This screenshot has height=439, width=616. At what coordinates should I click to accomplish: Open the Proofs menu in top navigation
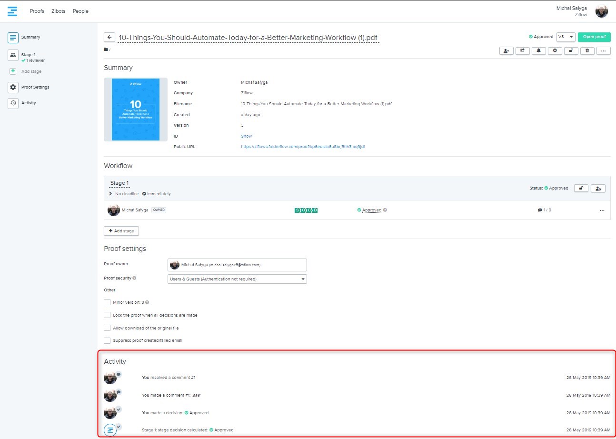(x=37, y=11)
